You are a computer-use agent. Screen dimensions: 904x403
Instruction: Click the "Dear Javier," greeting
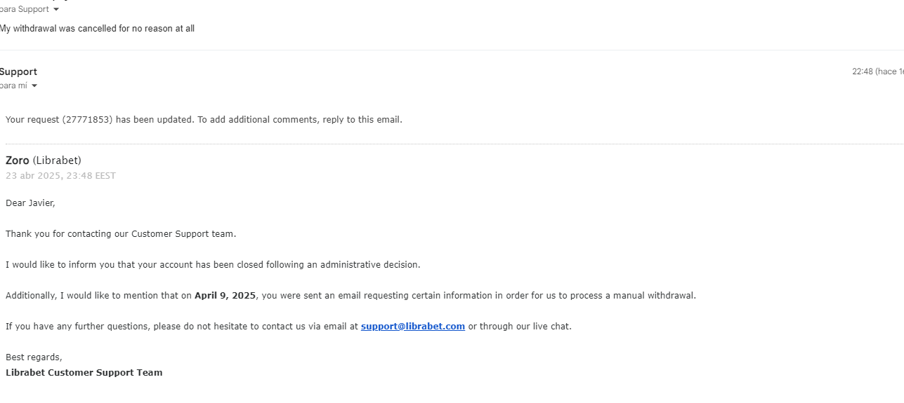[30, 203]
